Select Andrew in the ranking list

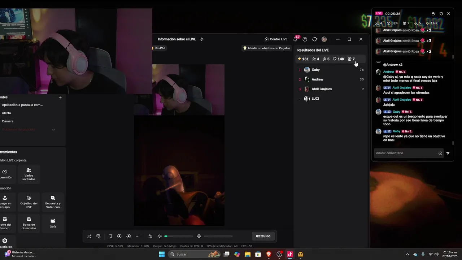click(x=331, y=79)
